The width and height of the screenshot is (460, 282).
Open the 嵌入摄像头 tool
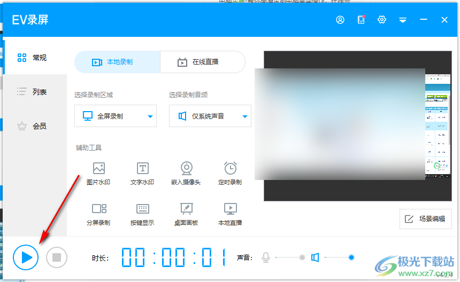coord(186,174)
